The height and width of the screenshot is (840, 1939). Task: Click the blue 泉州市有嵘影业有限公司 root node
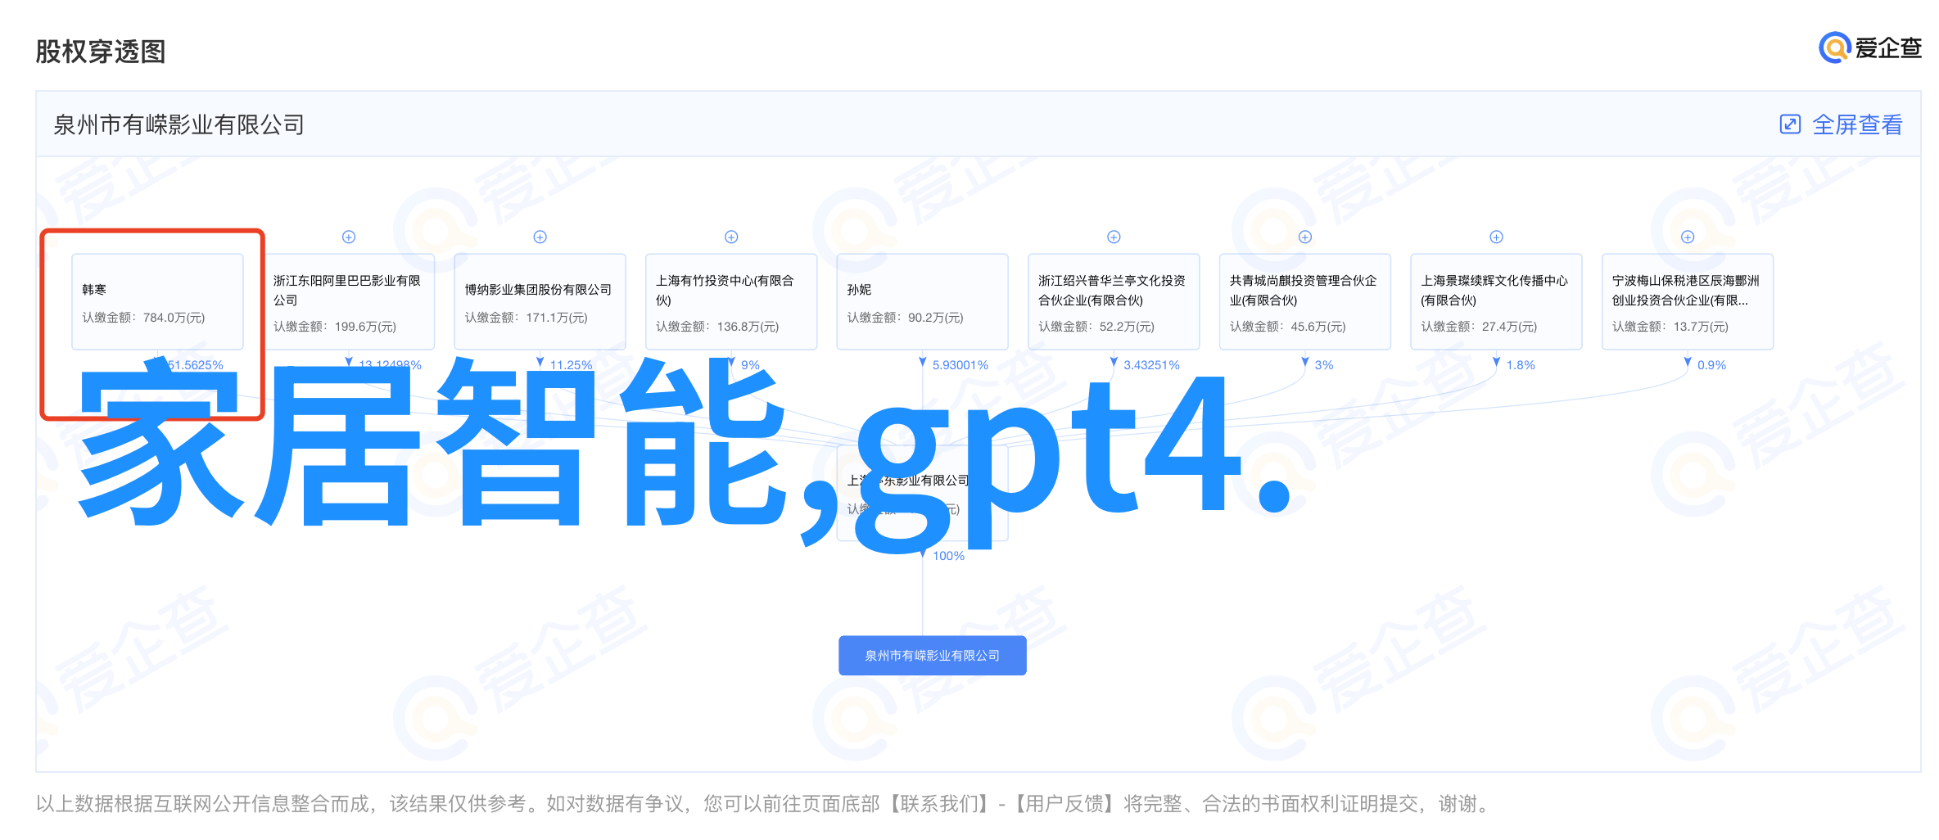[x=933, y=656]
